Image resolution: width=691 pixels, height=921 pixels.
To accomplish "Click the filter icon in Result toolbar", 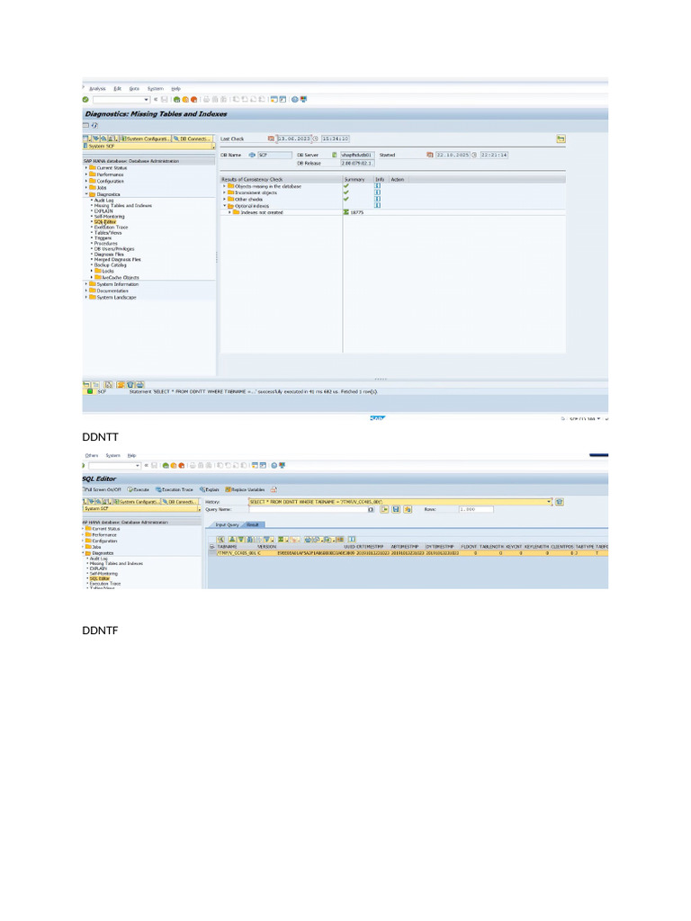I will (x=266, y=539).
